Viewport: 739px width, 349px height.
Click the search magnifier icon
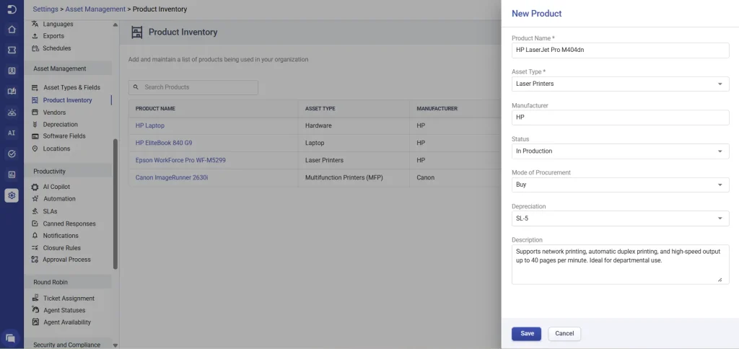[136, 87]
